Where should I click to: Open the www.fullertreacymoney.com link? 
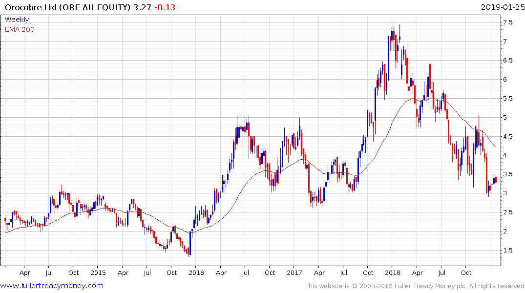pyautogui.click(x=52, y=286)
